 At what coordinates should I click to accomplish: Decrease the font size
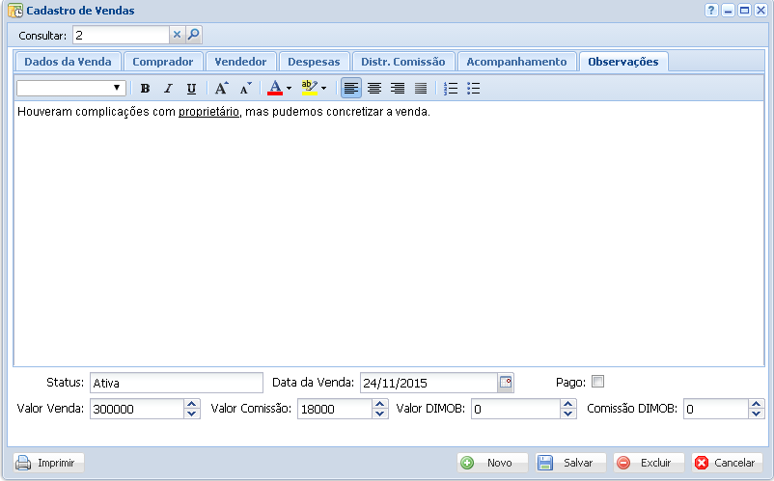coord(245,88)
